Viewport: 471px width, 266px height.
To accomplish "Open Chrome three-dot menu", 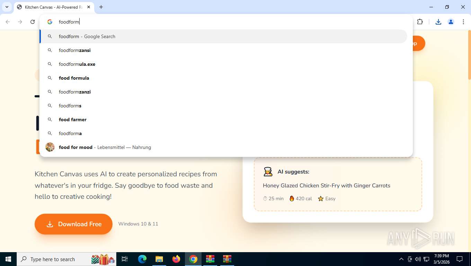I will click(x=463, y=22).
